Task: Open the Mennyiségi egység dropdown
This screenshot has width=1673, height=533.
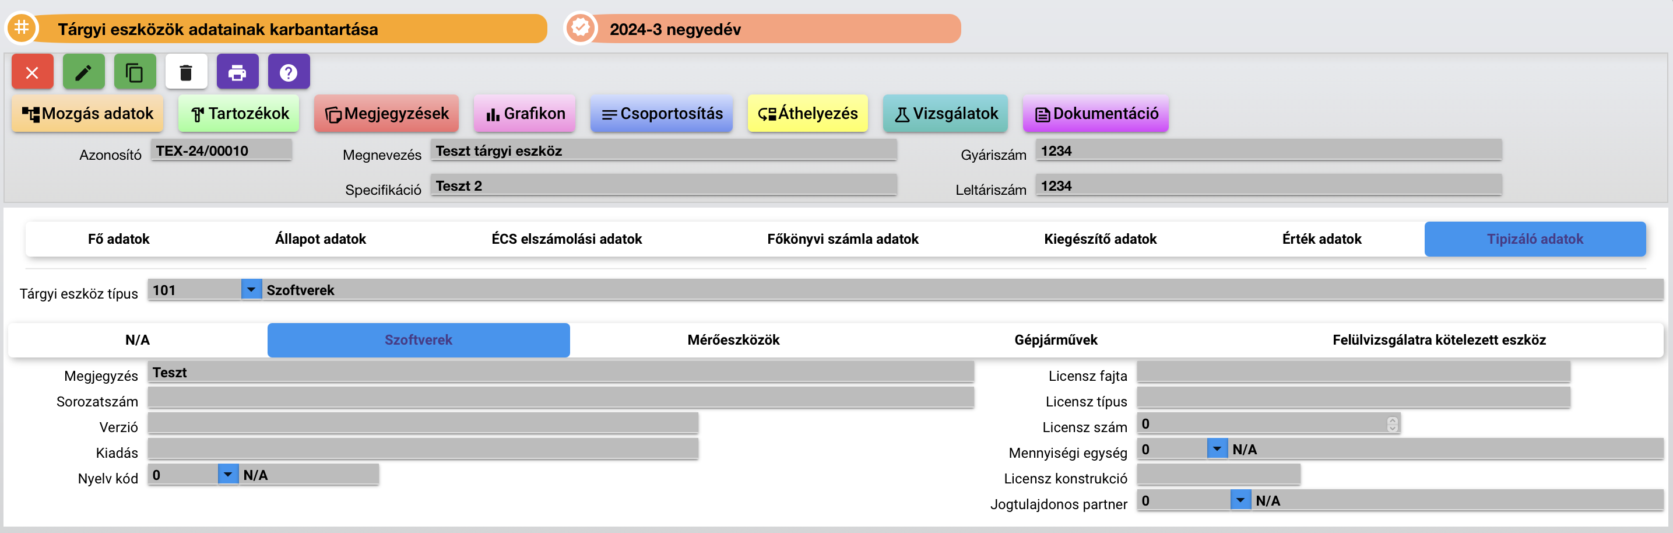Action: tap(1217, 448)
